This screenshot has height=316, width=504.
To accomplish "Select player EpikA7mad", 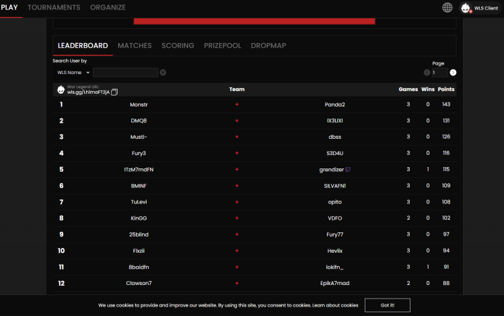I will click(x=334, y=283).
